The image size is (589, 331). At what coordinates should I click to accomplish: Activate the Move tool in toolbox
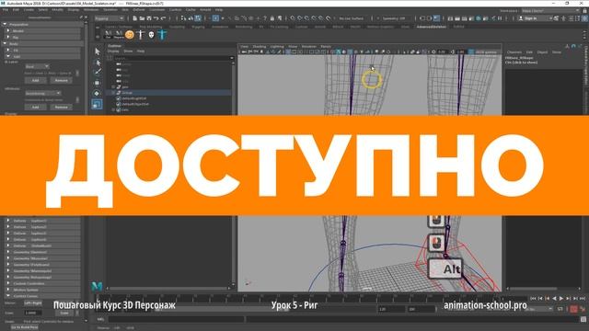coord(98,83)
